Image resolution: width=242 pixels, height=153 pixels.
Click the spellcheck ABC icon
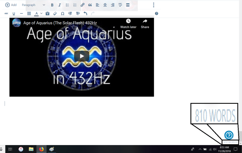point(120,5)
